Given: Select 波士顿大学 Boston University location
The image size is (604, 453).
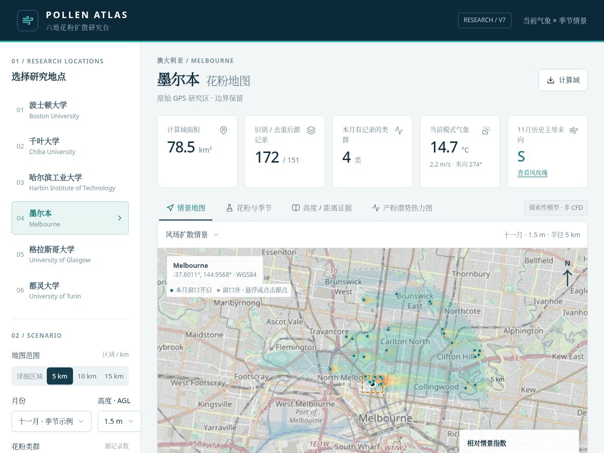Looking at the screenshot, I should coord(70,110).
